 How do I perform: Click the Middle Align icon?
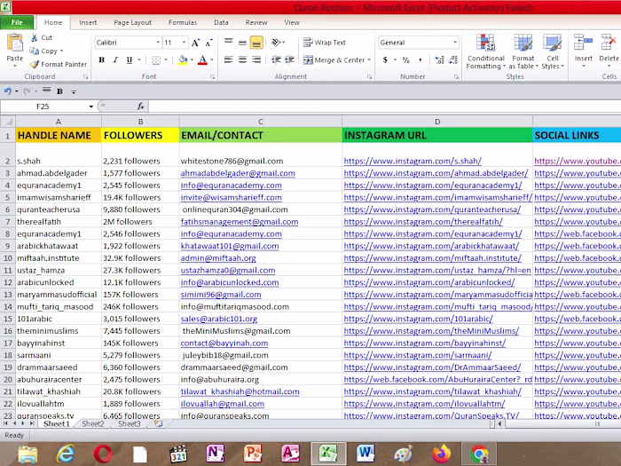pyautogui.click(x=242, y=42)
